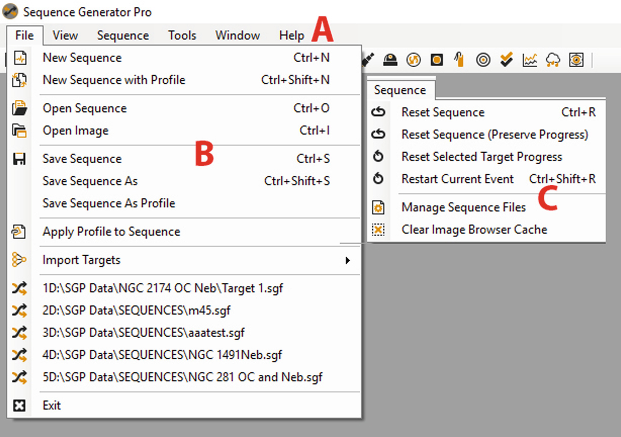This screenshot has height=437, width=621.
Task: Open recent file Target 1.sgf
Action: click(184, 288)
